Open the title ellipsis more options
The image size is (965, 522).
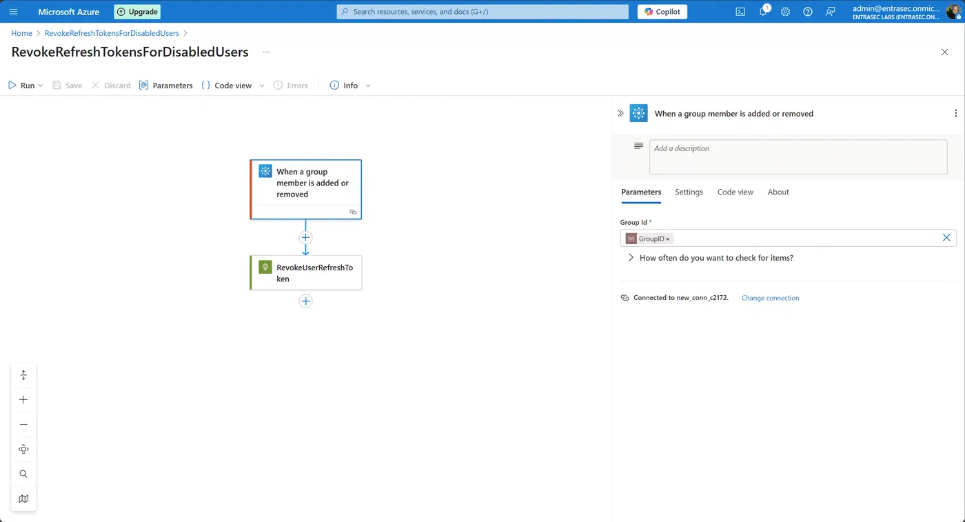point(267,52)
